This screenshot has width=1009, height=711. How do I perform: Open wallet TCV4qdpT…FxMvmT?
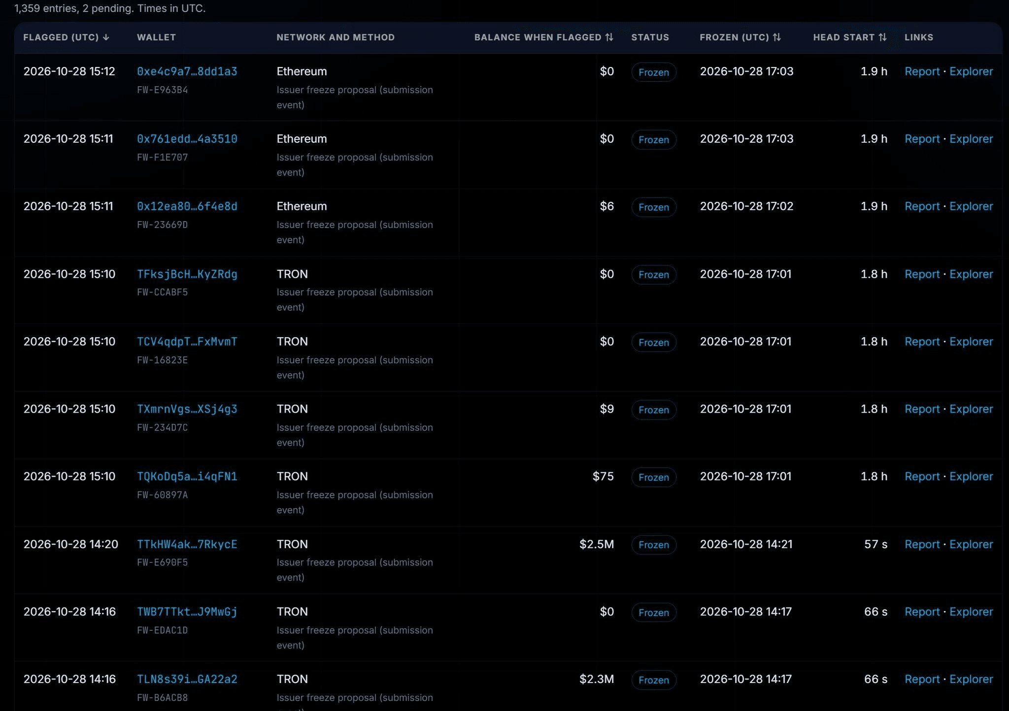click(187, 342)
